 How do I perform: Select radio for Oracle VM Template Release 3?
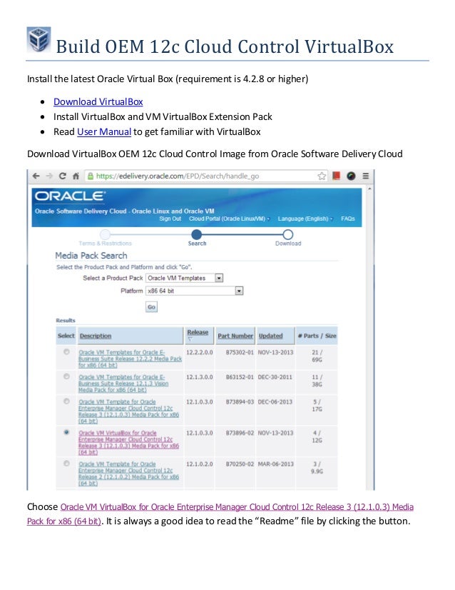pos(66,401)
